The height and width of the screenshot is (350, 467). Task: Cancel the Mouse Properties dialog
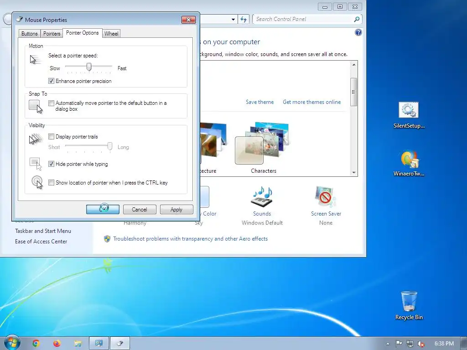(140, 209)
